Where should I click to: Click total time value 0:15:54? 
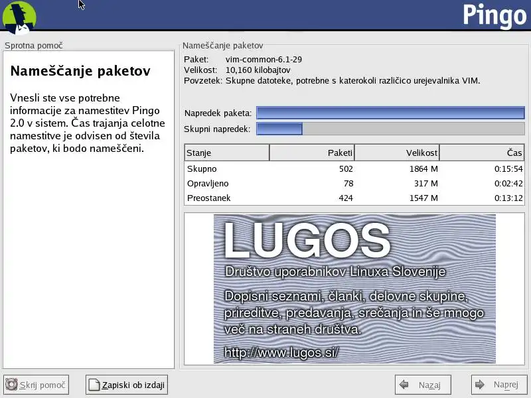tap(508, 168)
